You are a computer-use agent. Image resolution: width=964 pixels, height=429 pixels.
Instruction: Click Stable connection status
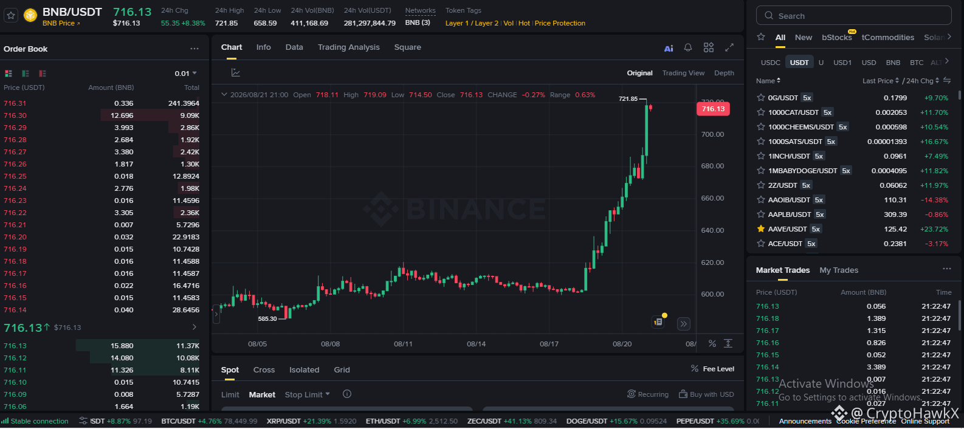point(35,421)
